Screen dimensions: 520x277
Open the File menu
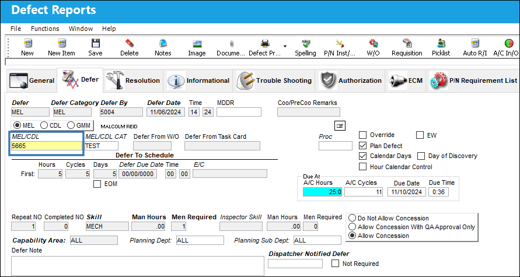(16, 29)
